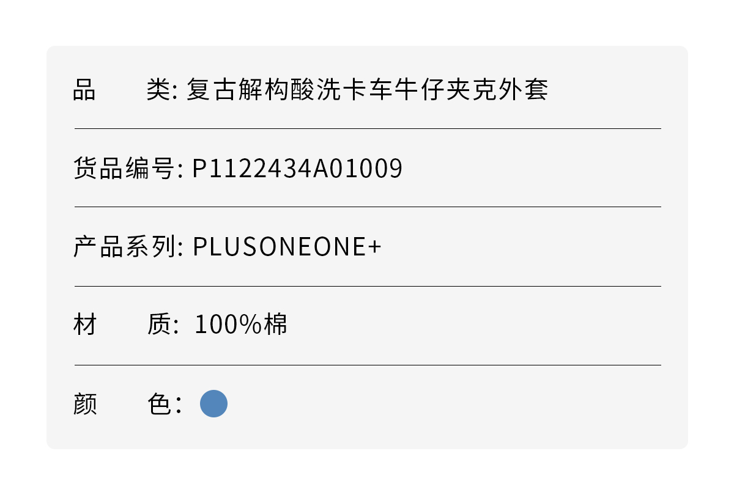Click the PLUSONEONE+ series name

[287, 247]
